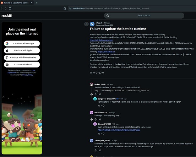Upvote the github issues reply
196x157 pixels.
pos(99,134)
